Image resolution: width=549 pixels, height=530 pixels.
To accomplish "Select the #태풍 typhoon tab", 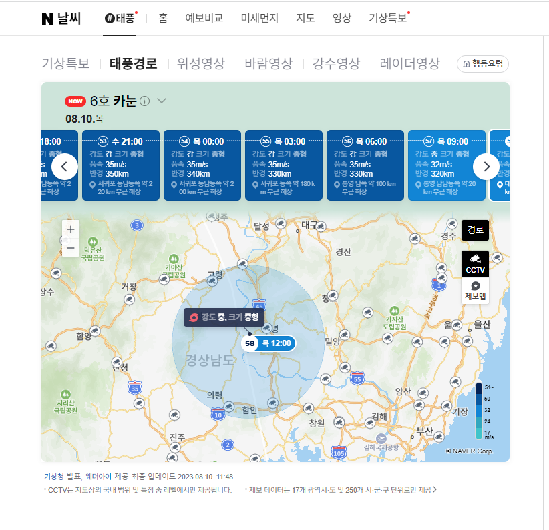I will pos(120,18).
